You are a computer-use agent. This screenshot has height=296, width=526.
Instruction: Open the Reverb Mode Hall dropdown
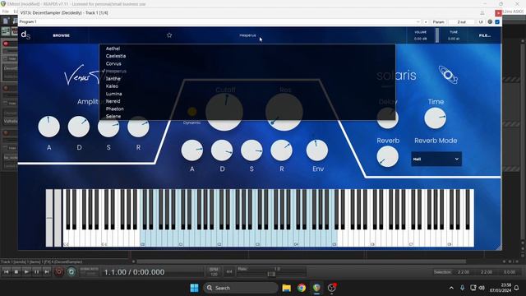[x=436, y=159]
